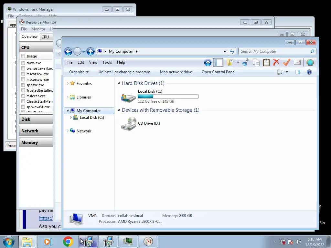331x248 pixels.
Task: Click the Copy pages icon
Action: coord(256,62)
